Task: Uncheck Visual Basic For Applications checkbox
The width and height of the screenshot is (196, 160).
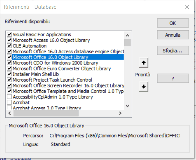Action: pyautogui.click(x=9, y=35)
